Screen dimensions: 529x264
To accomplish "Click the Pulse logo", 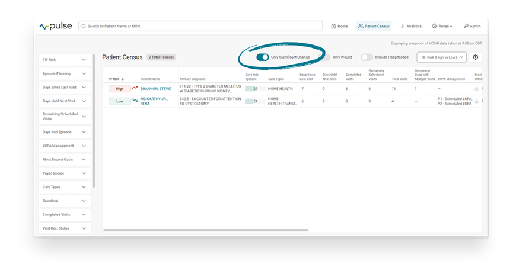I will (x=55, y=26).
